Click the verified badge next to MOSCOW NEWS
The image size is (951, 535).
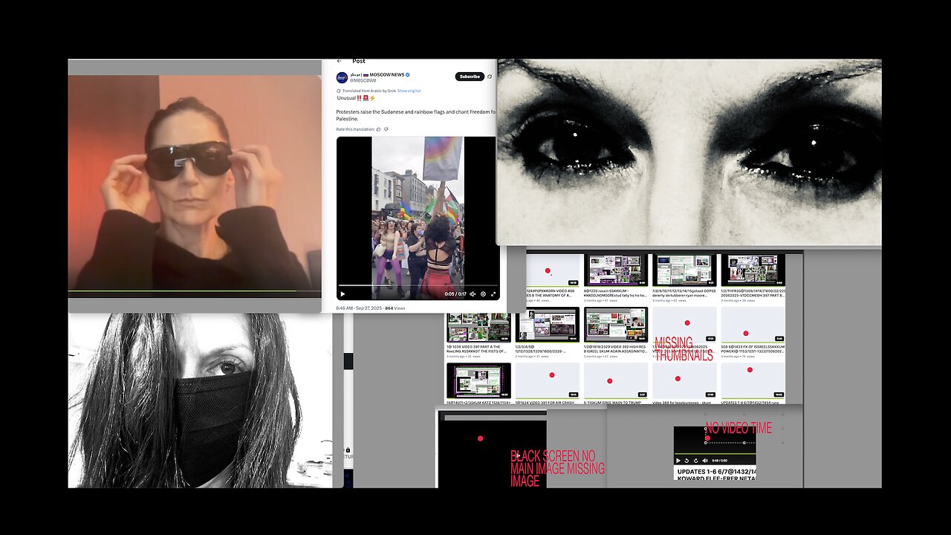407,75
